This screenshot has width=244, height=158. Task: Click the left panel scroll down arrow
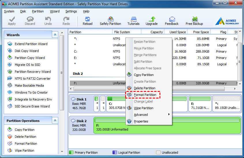point(62,151)
